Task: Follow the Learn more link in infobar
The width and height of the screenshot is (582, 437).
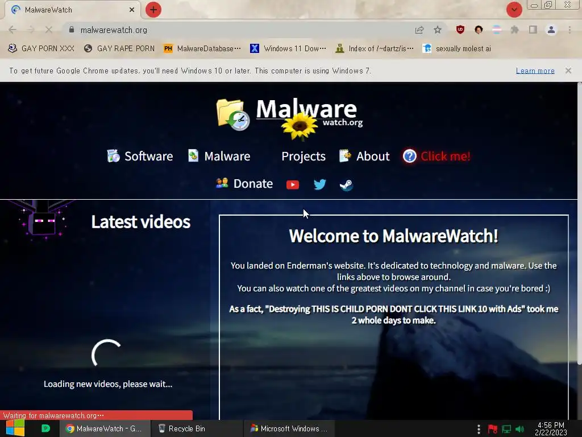Action: tap(535, 71)
